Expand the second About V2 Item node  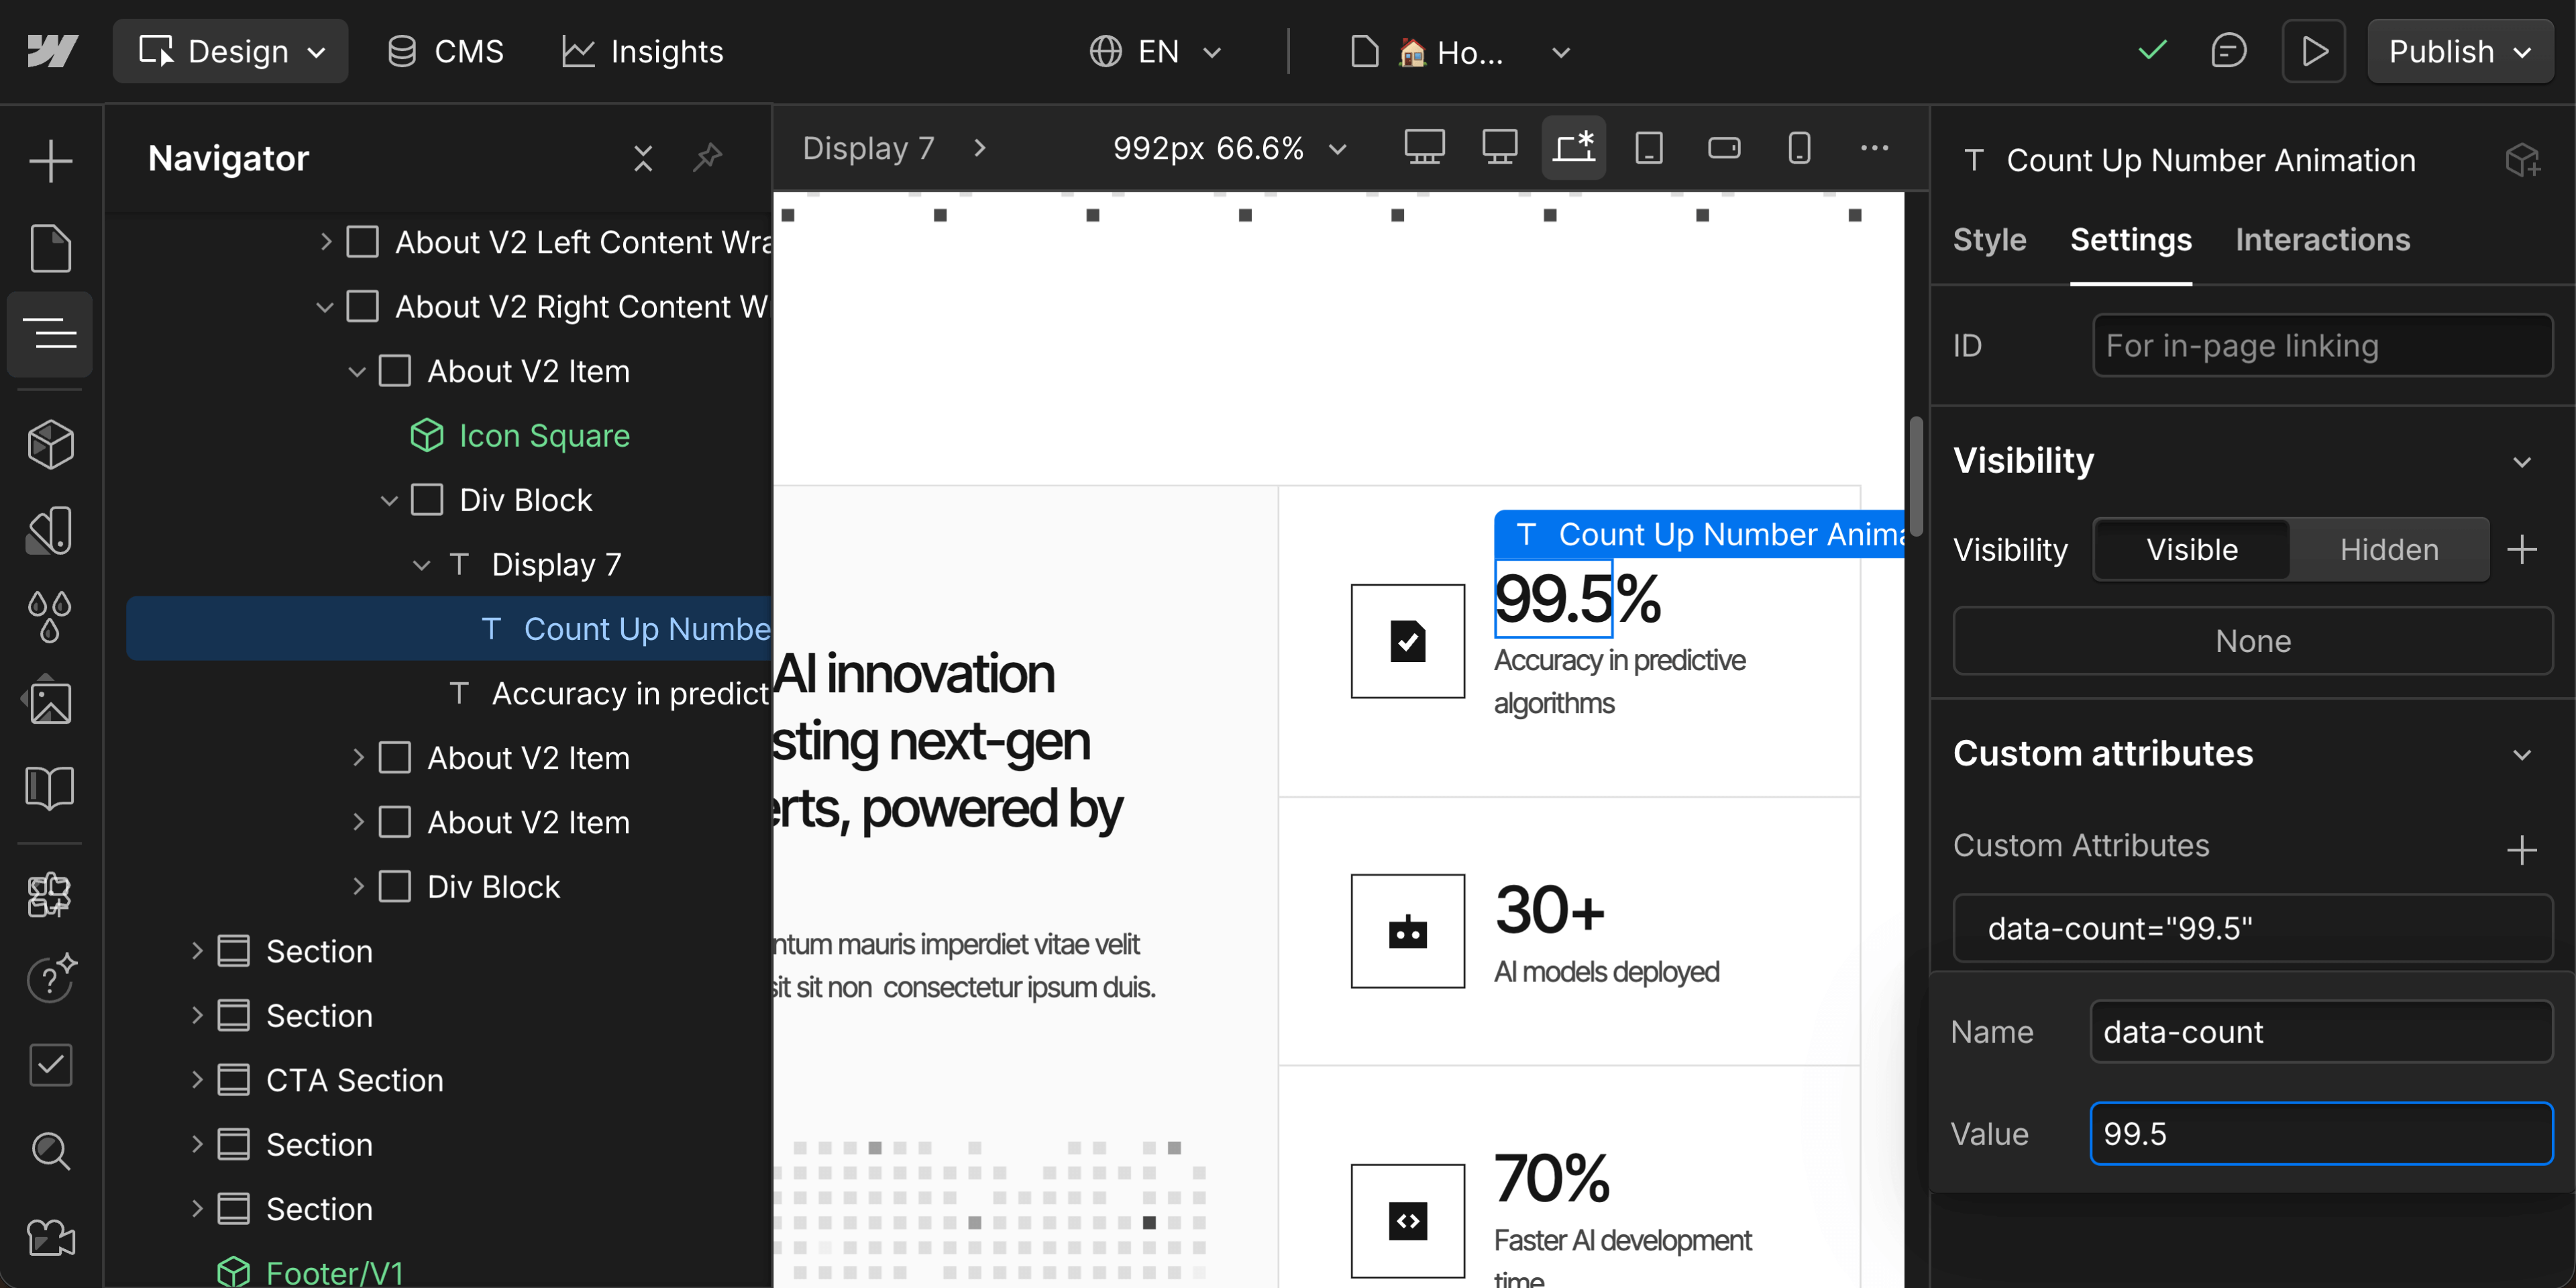tap(359, 757)
